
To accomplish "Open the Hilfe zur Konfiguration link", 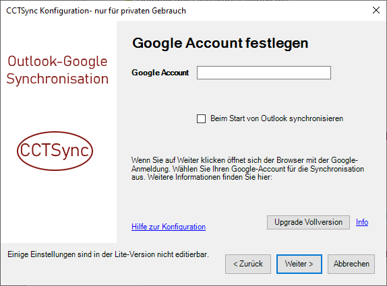I will (169, 227).
